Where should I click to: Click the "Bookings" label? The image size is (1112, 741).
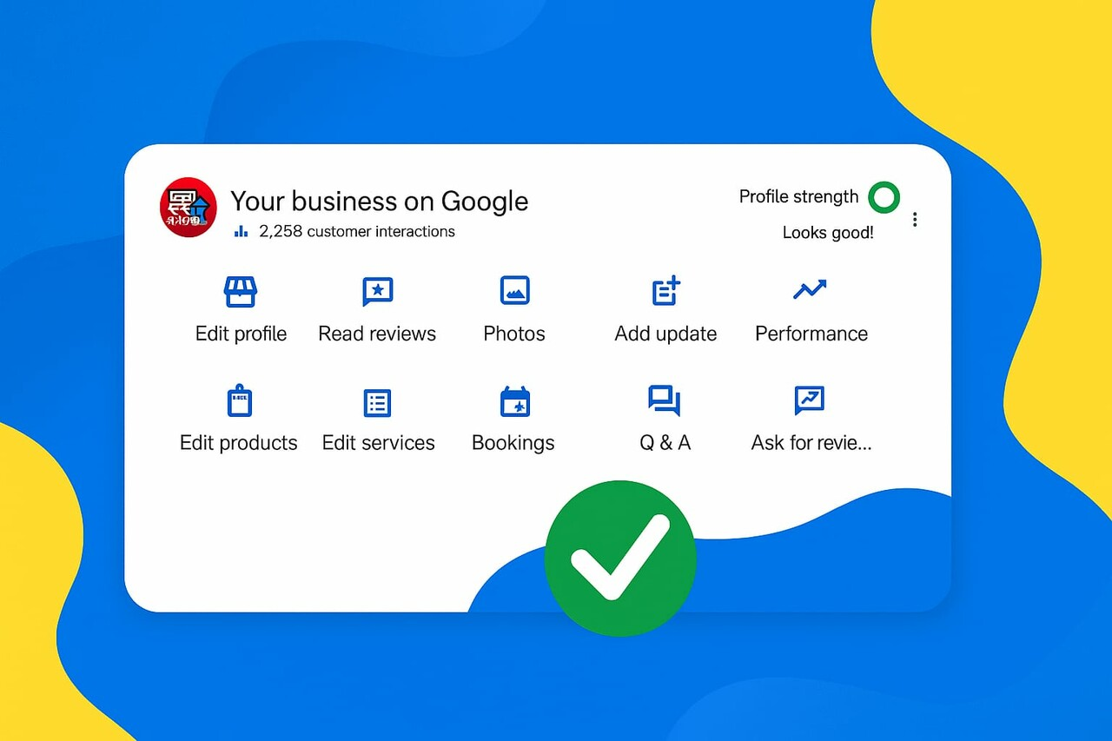[x=513, y=443]
